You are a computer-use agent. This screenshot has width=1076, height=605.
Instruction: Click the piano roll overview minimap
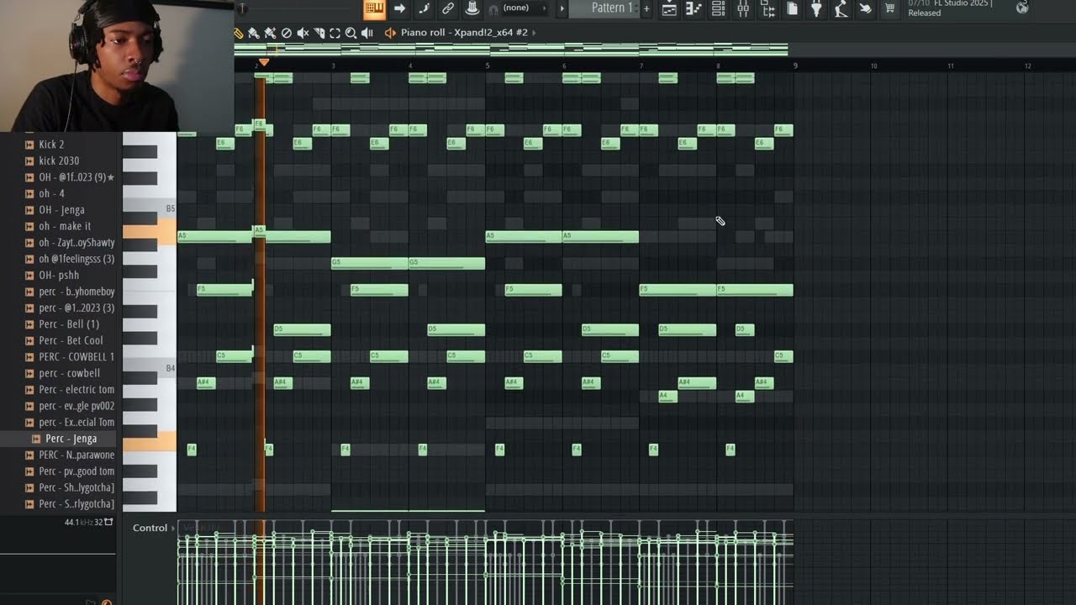511,50
